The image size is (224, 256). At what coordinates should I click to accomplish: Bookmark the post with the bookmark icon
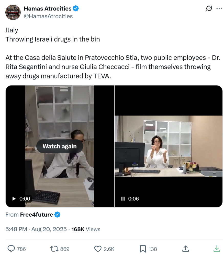pyautogui.click(x=143, y=249)
